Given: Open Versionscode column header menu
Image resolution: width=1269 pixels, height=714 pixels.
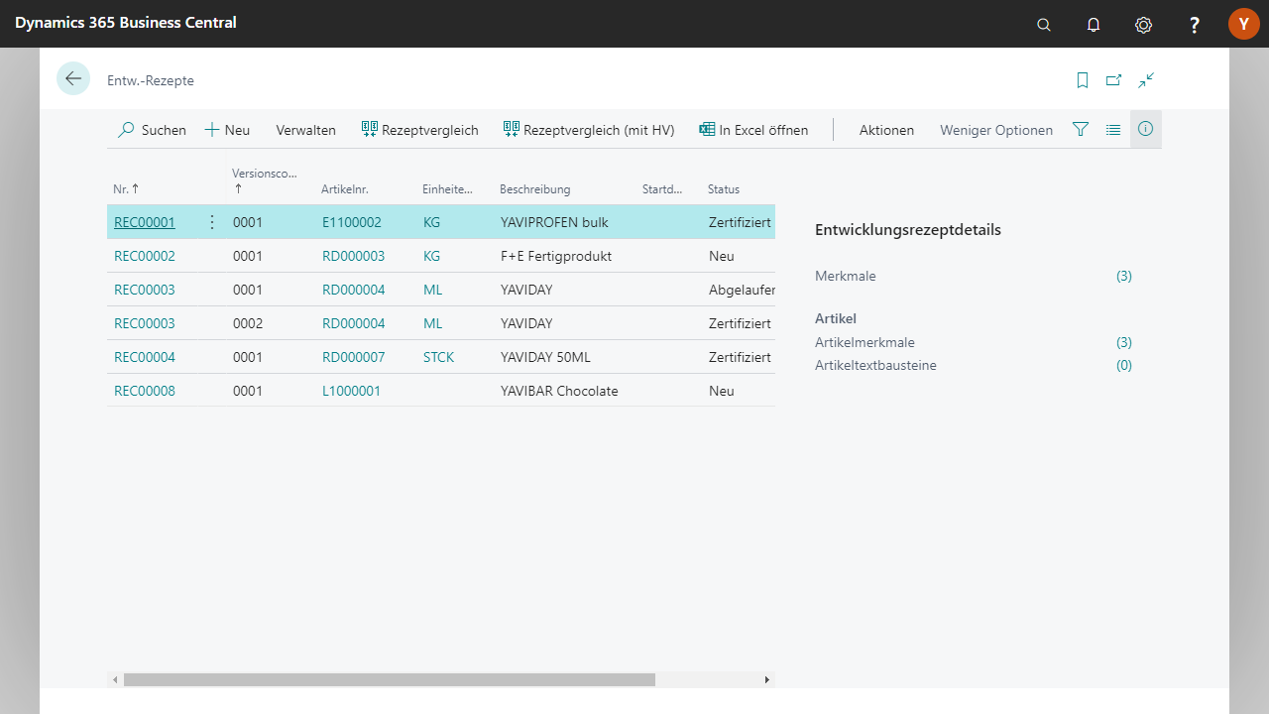Looking at the screenshot, I should [264, 179].
